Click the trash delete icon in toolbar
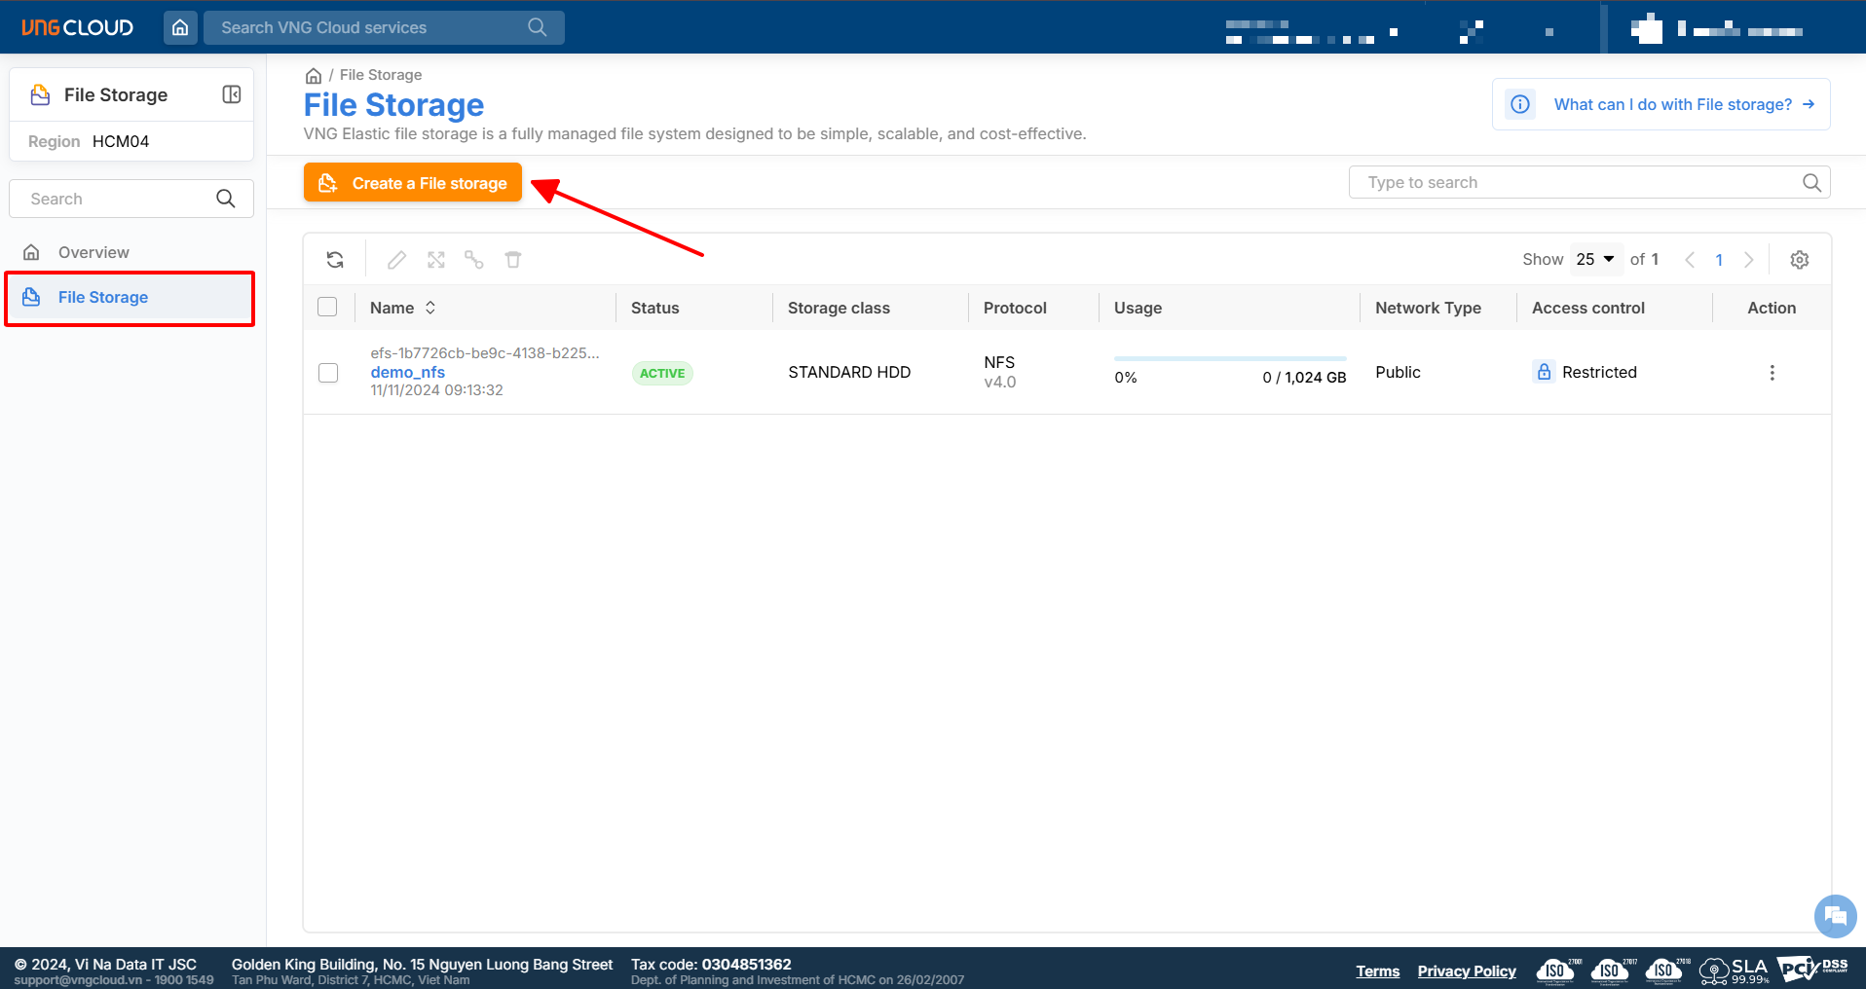 pyautogui.click(x=513, y=260)
